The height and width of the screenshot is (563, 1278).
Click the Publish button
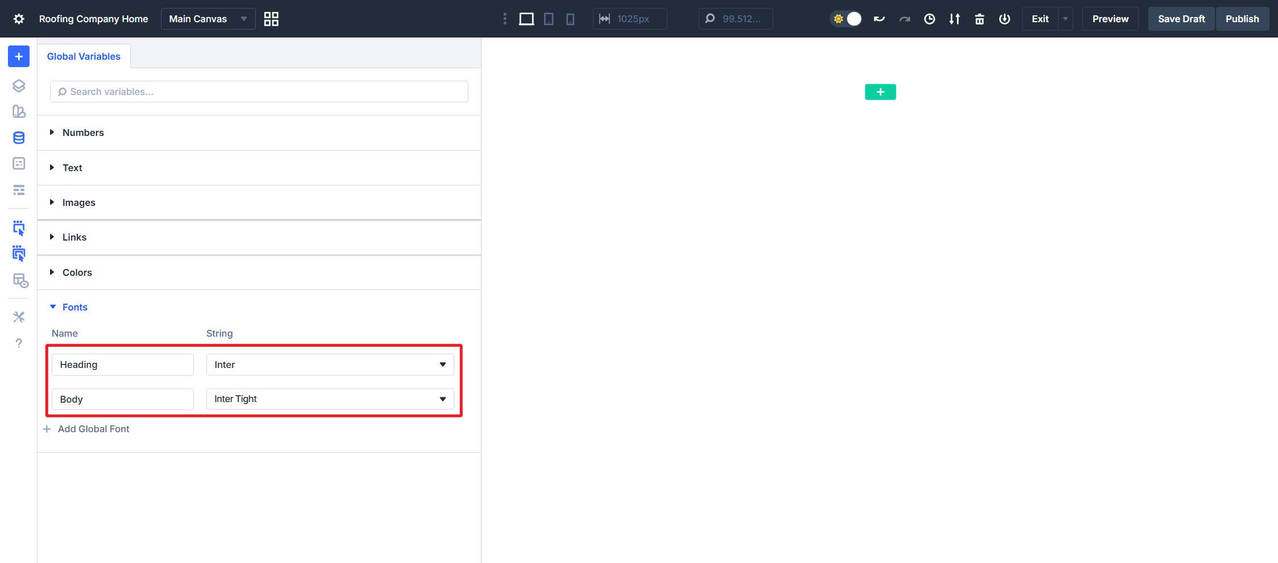coord(1242,18)
